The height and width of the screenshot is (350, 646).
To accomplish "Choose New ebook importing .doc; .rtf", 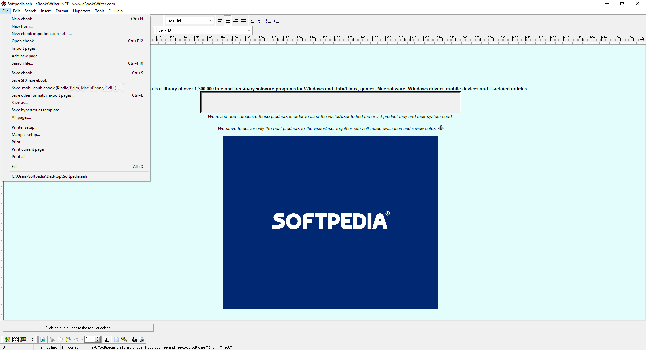I will [x=75, y=34].
